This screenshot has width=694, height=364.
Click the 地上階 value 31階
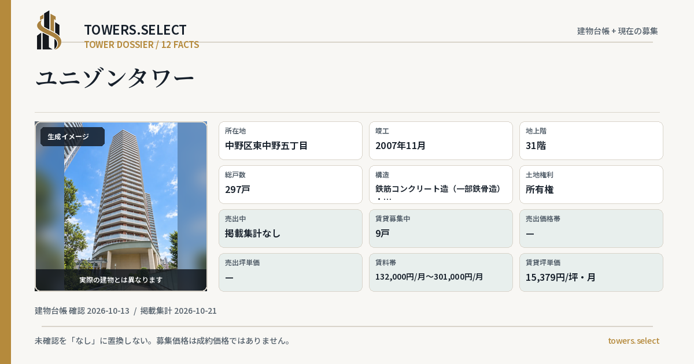(x=536, y=146)
